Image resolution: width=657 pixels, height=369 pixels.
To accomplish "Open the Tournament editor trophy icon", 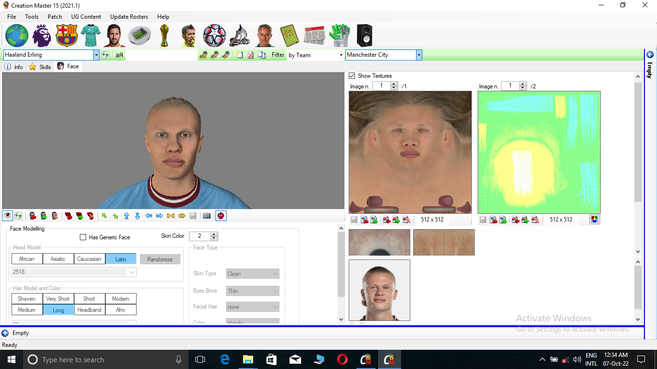I will pyautogui.click(x=164, y=36).
